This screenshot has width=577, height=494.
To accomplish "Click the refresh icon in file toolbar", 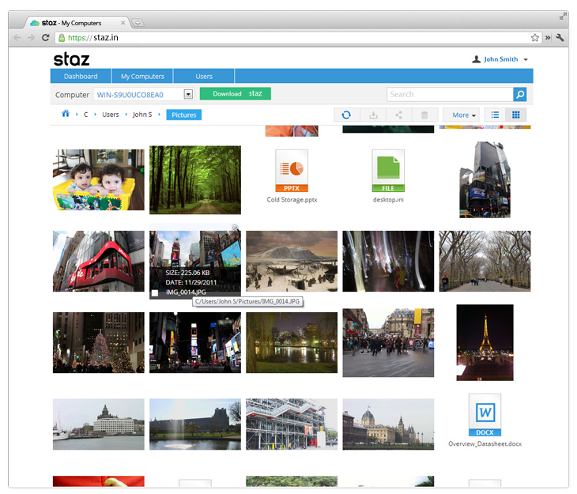I will [x=346, y=115].
